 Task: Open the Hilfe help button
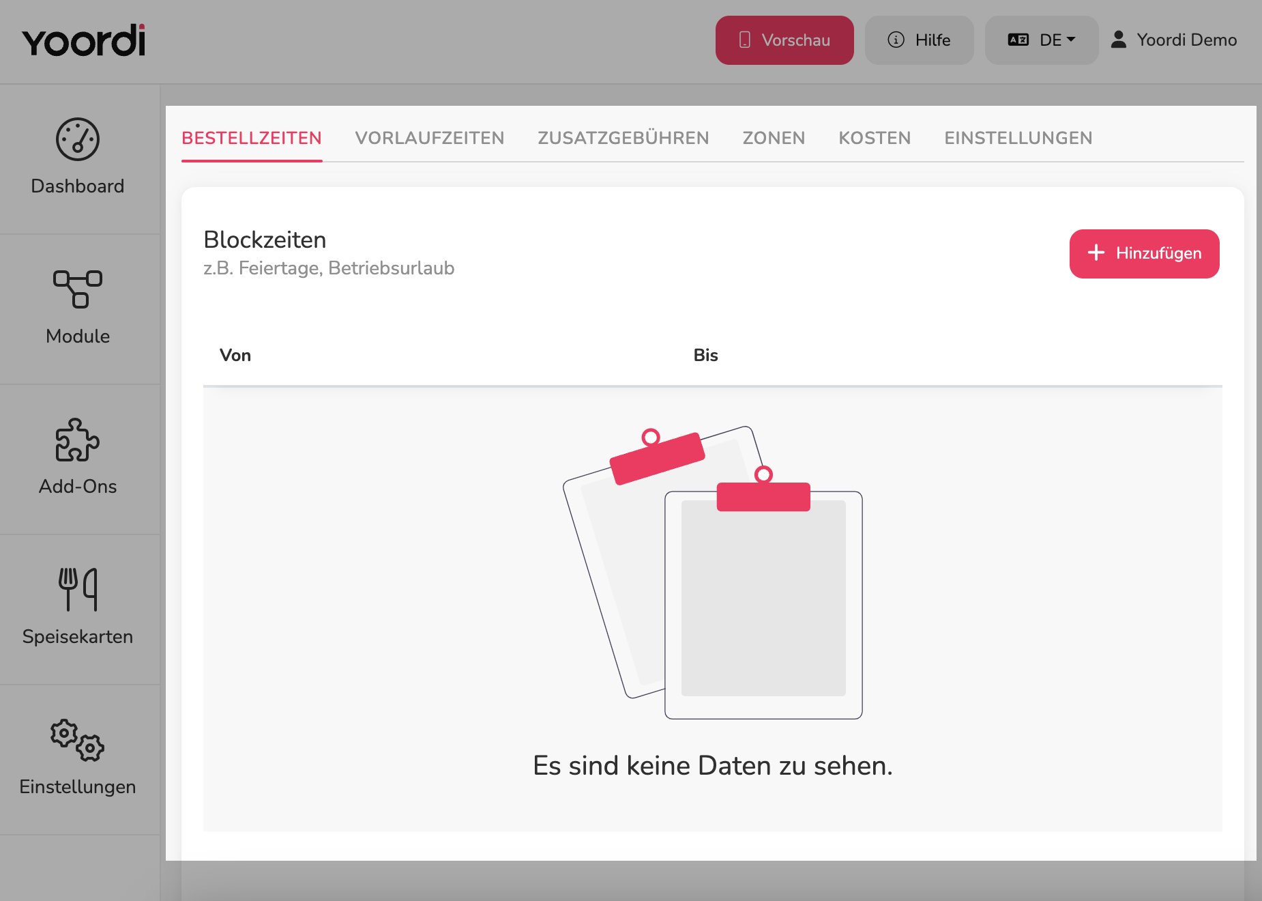tap(919, 40)
